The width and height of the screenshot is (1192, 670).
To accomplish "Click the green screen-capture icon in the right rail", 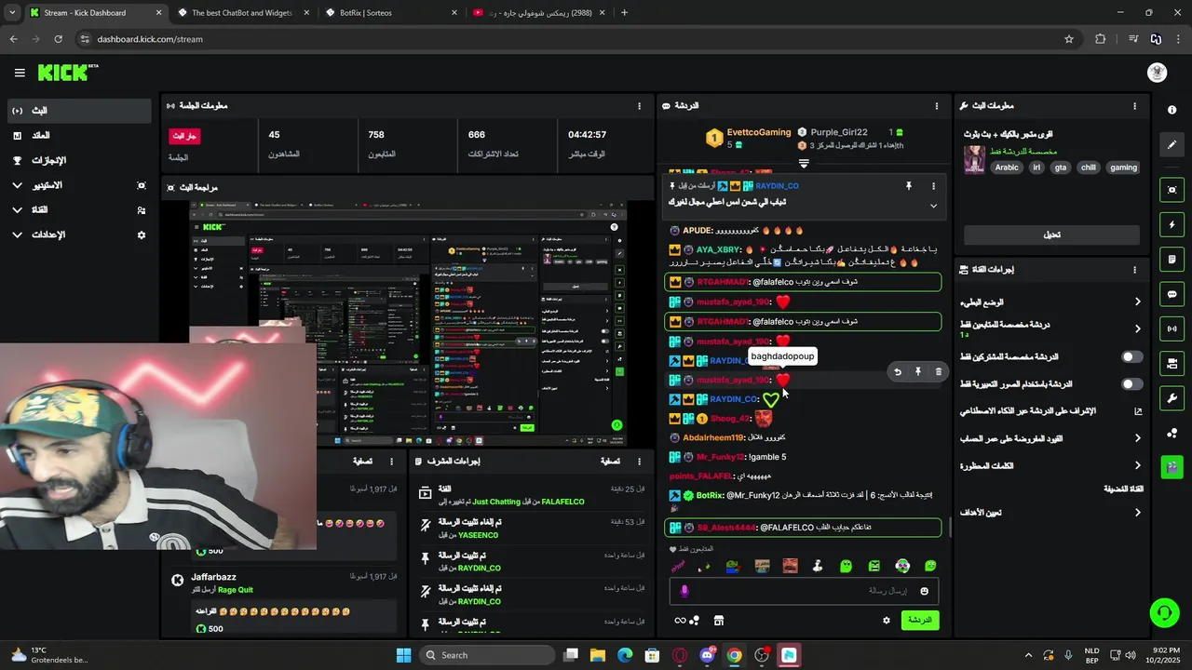I will click(1172, 190).
